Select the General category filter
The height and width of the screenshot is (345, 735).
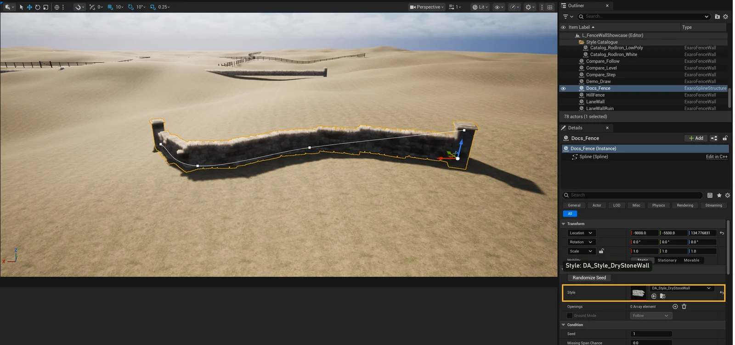click(574, 206)
